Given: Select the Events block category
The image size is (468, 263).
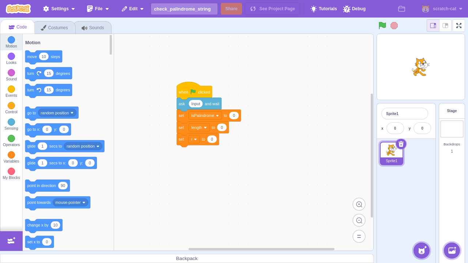Looking at the screenshot, I should click(x=11, y=92).
